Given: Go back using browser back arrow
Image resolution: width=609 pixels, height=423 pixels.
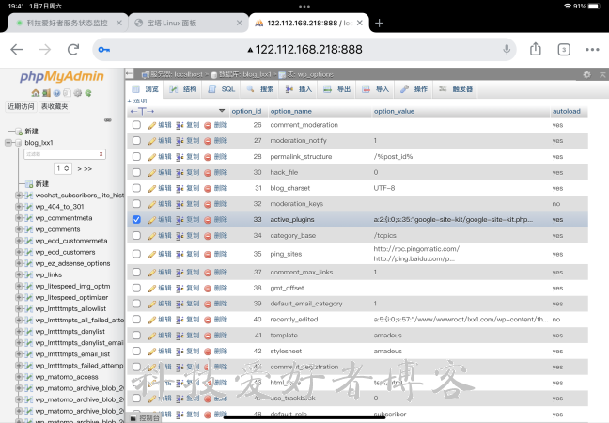Looking at the screenshot, I should [16, 49].
